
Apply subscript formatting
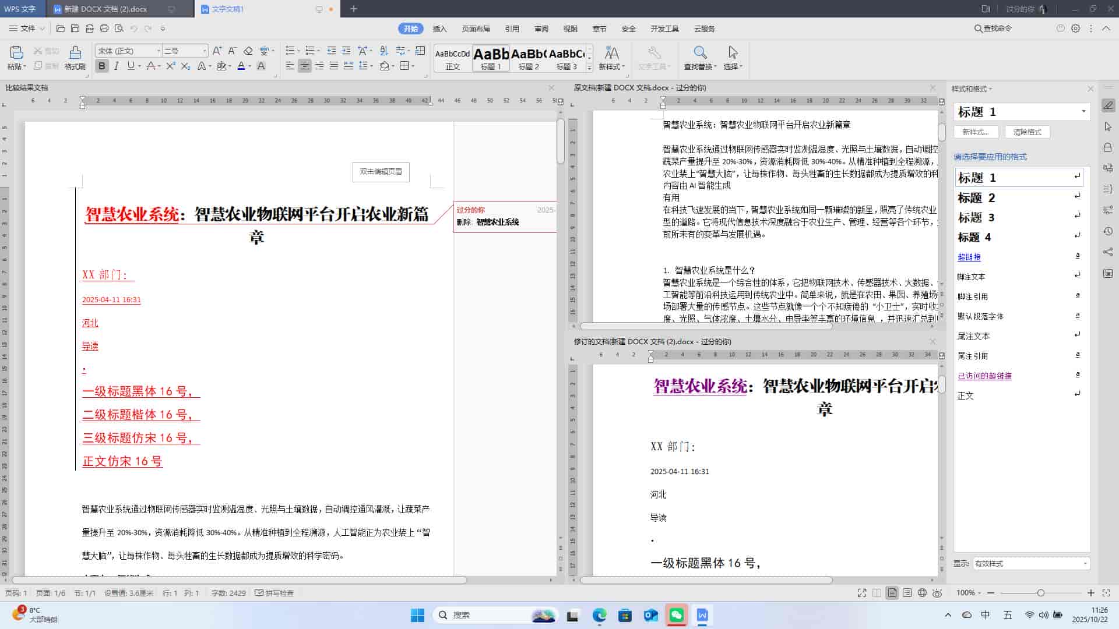tap(185, 66)
